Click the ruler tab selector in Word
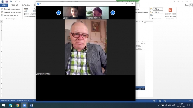The height and width of the screenshot is (108, 193). click(x=2, y=22)
